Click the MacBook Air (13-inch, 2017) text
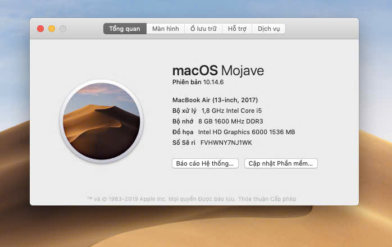Screen dimensions: 392x247 215,100
